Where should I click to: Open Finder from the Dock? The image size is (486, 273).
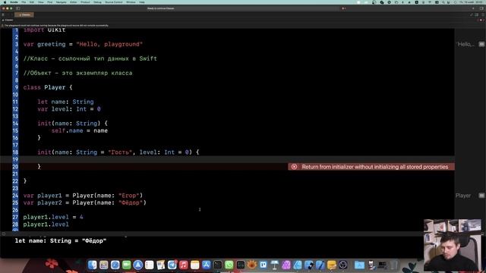pyautogui.click(x=92, y=265)
